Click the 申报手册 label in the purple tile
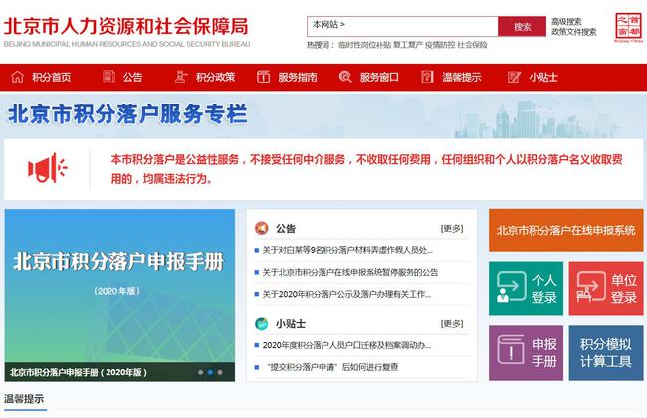The height and width of the screenshot is (418, 647). click(543, 352)
